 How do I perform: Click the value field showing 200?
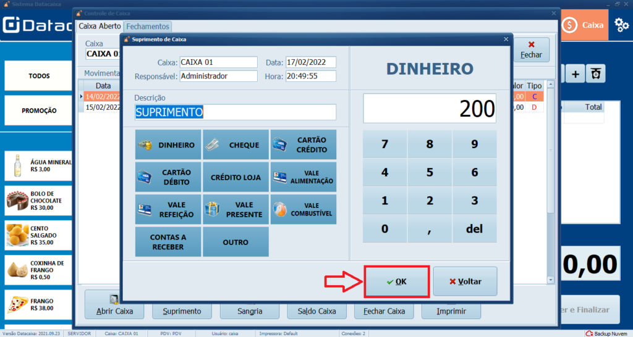click(x=430, y=109)
